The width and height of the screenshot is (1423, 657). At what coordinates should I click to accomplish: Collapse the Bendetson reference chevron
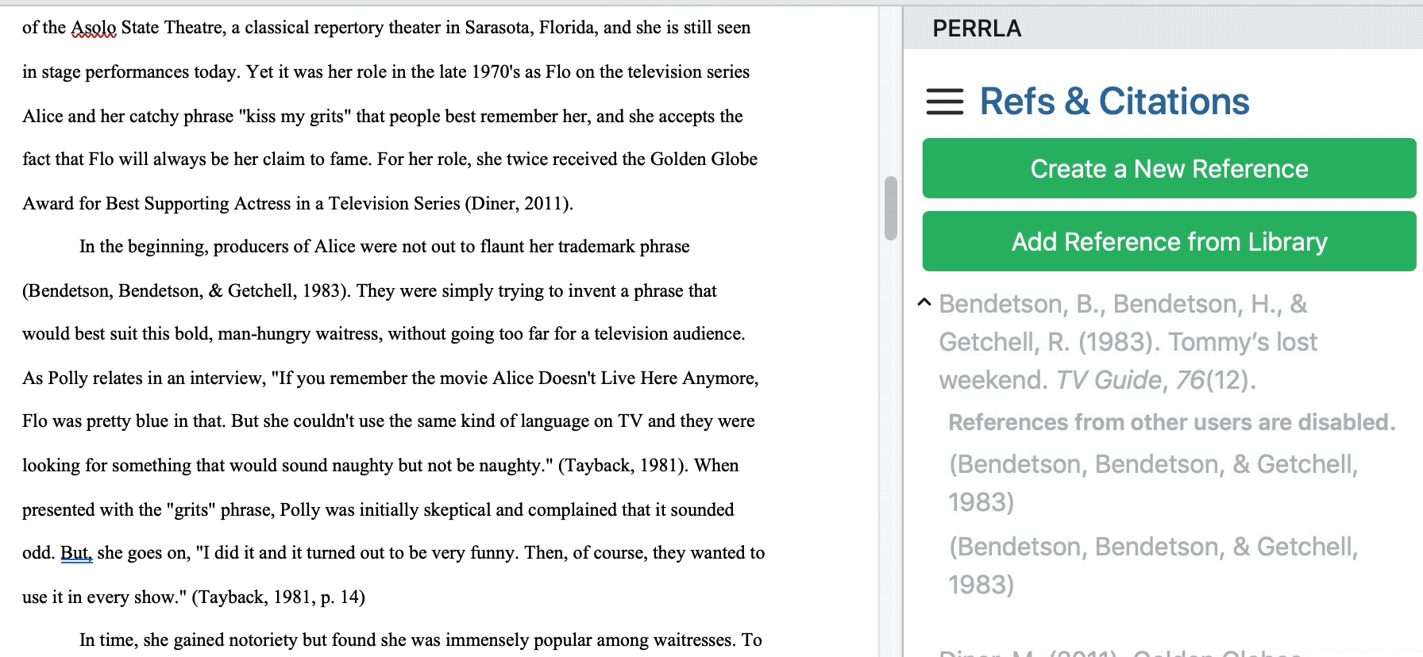[x=924, y=302]
